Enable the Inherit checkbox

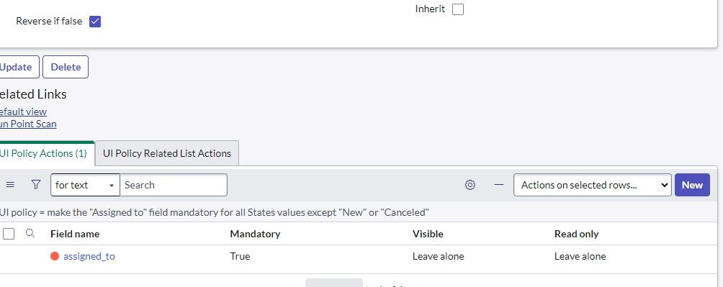458,9
